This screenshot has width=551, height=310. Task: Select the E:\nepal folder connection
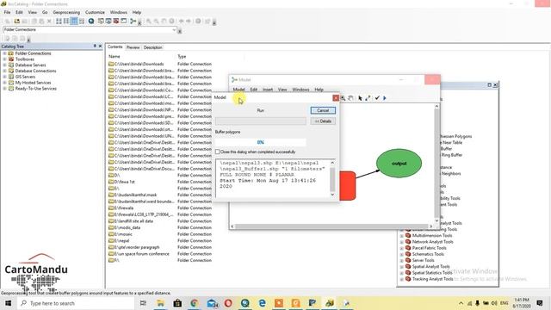pyautogui.click(x=121, y=241)
